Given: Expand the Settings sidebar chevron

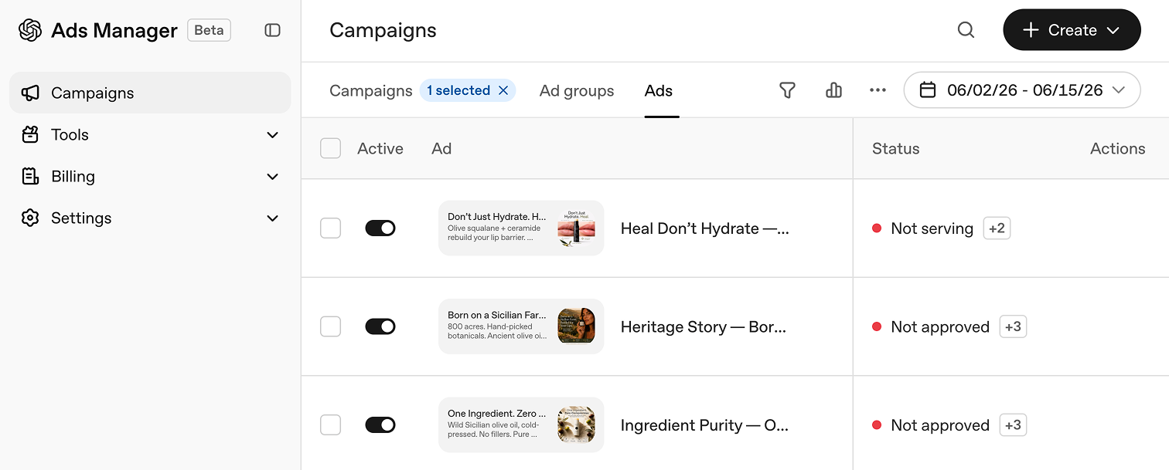Looking at the screenshot, I should tap(272, 218).
